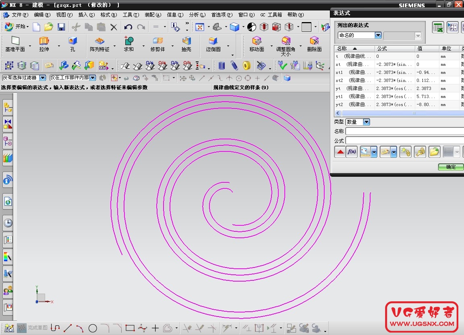Select the 修剪体 trim body tool
This screenshot has width=464, height=335.
point(157,44)
